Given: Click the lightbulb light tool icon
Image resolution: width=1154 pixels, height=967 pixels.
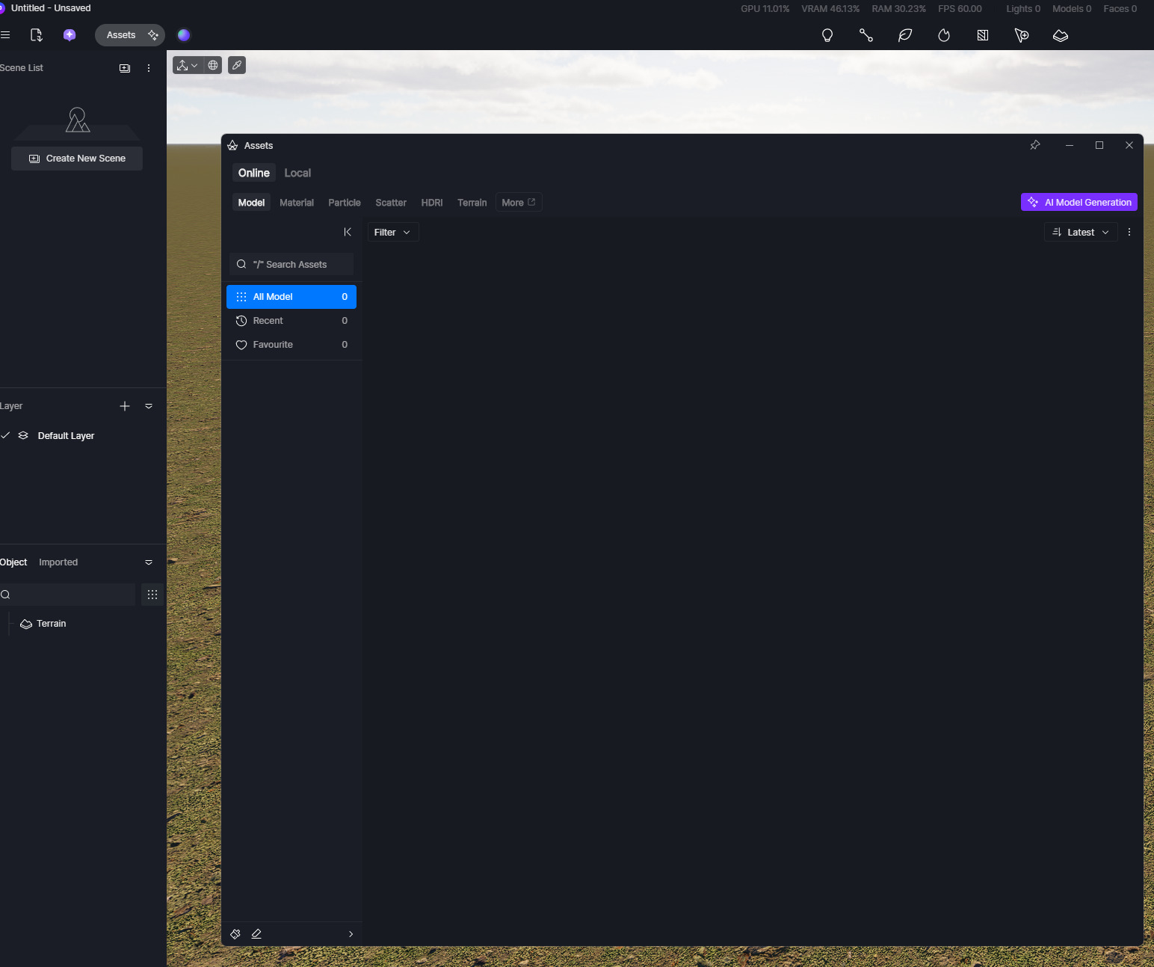Looking at the screenshot, I should (827, 35).
